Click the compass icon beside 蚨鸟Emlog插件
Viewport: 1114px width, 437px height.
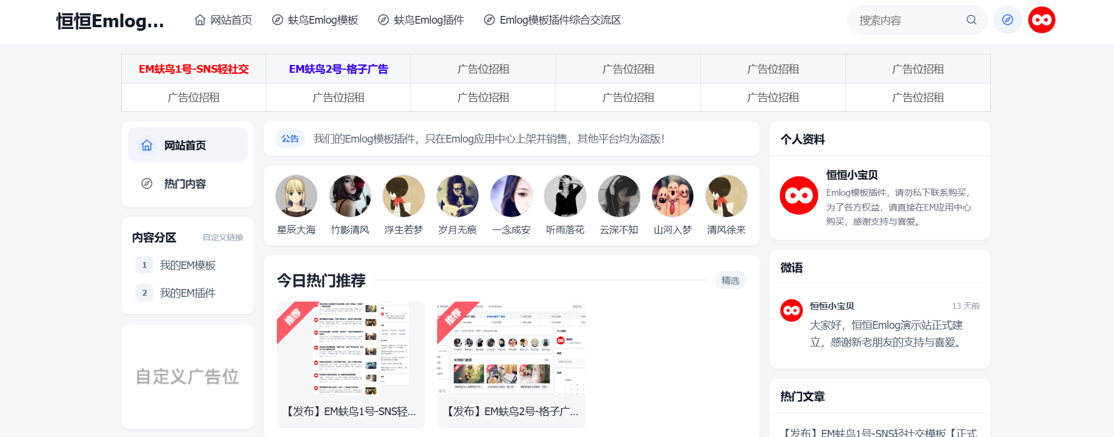[383, 20]
